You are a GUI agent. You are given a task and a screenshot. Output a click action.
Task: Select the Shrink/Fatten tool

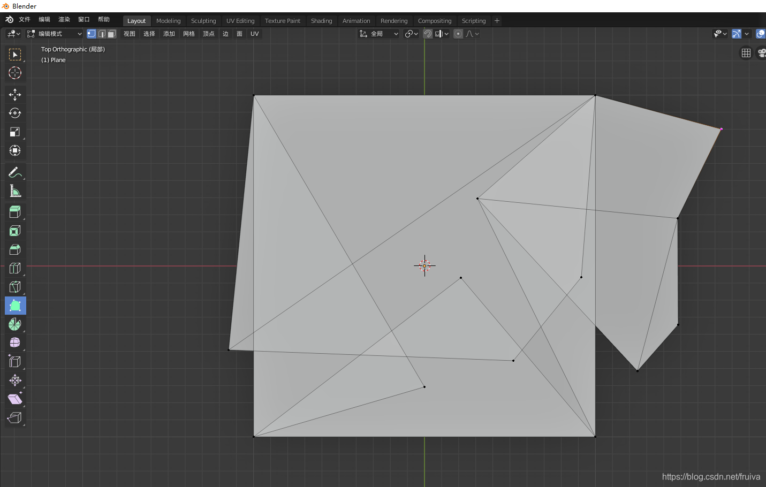pos(15,381)
